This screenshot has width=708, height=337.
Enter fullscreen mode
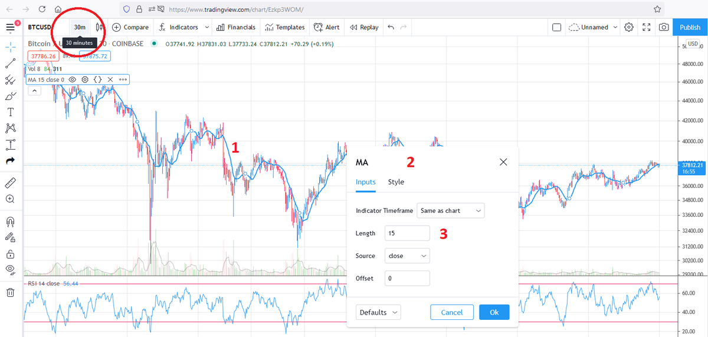(x=646, y=27)
